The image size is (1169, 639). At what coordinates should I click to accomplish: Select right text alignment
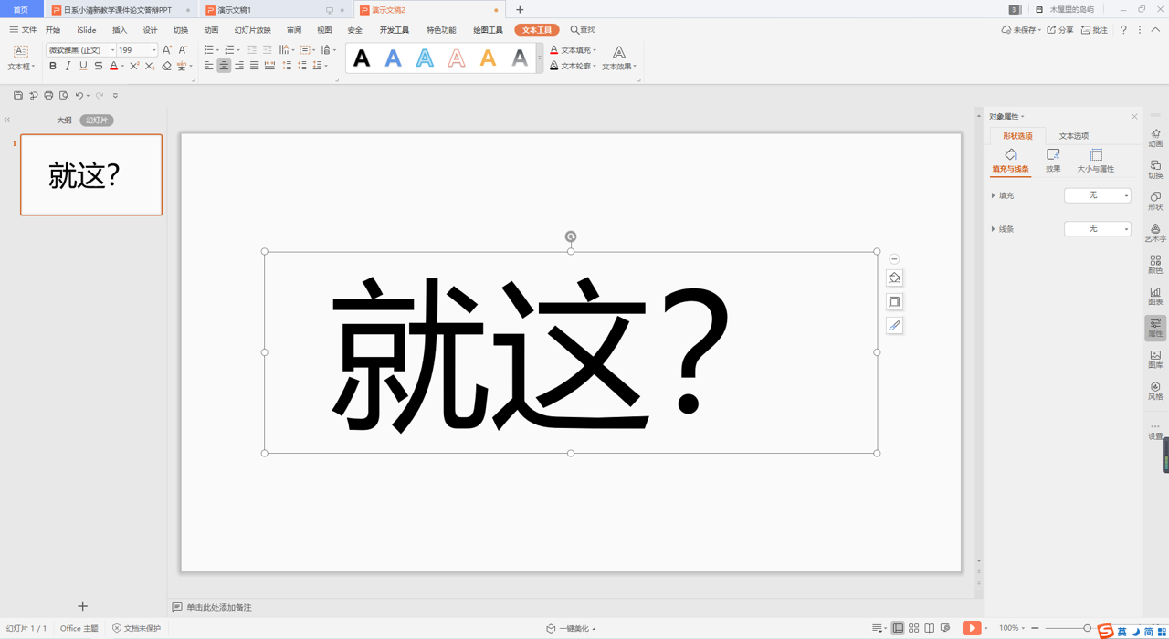238,66
